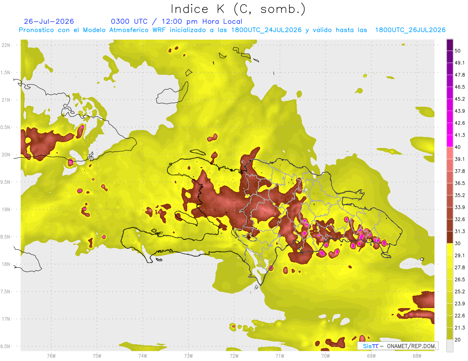Image resolution: width=468 pixels, height=361 pixels.
Task: Click the "74W" longitude label
Action: click(143, 356)
